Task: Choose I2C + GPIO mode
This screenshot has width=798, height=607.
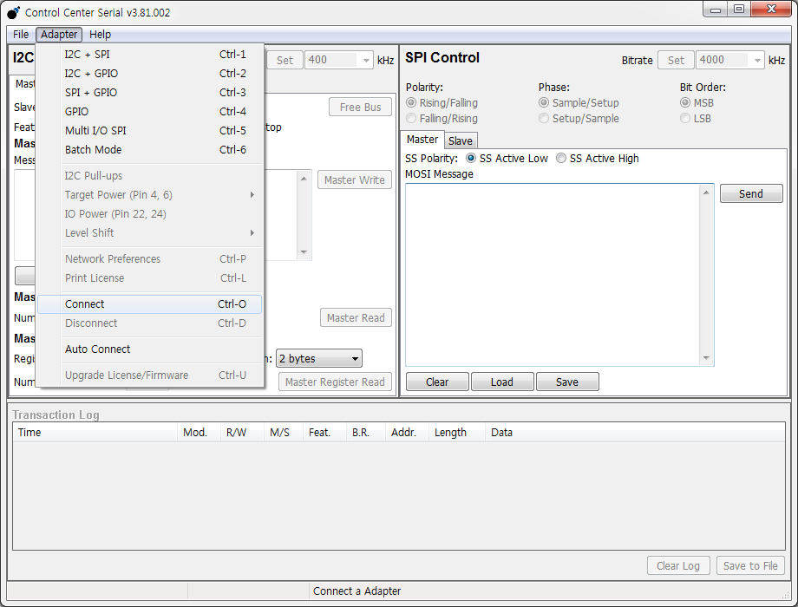Action: (149, 73)
